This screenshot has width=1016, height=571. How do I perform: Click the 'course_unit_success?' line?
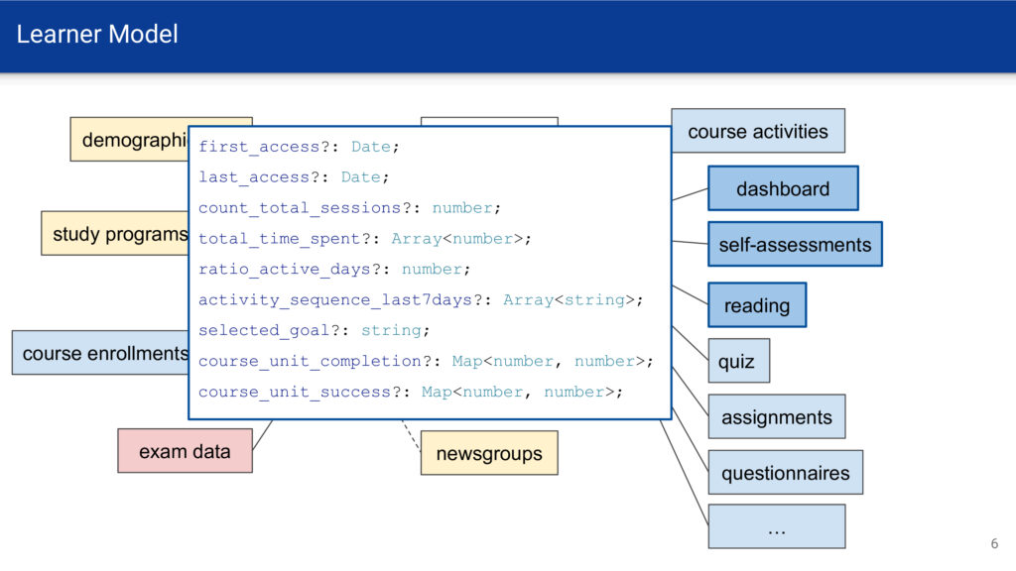click(410, 392)
